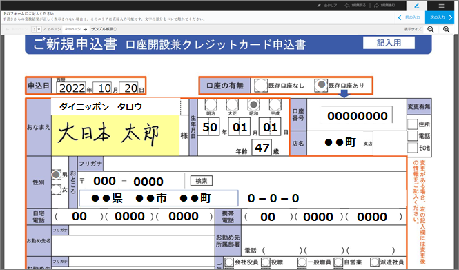Screen dimensions: 459x270
Task: Go to next page arrow
Action: click(x=85, y=29)
